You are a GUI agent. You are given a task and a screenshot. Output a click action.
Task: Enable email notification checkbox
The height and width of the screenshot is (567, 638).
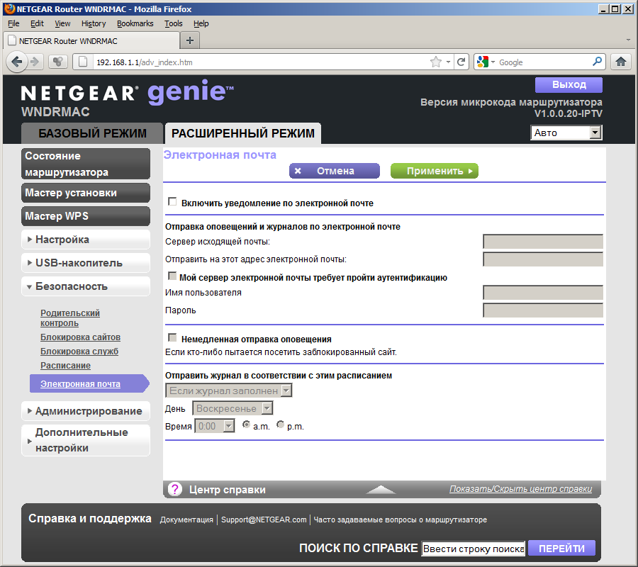[172, 202]
